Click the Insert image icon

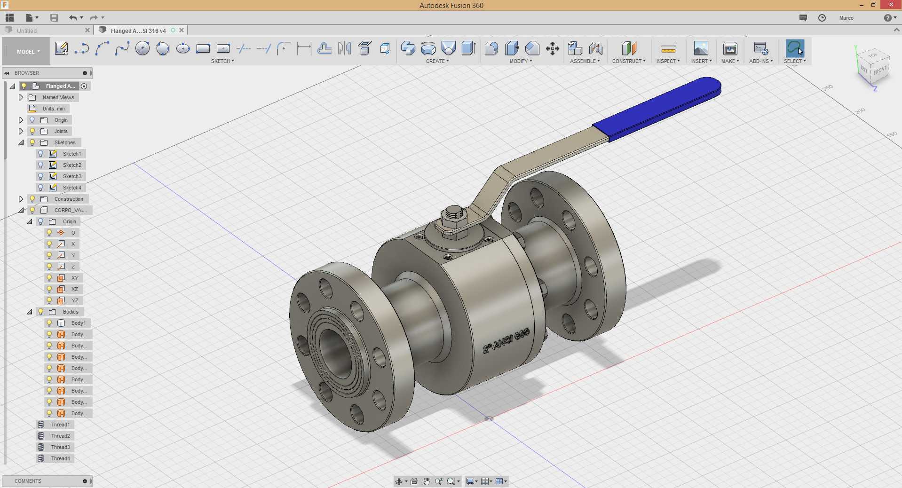(701, 48)
